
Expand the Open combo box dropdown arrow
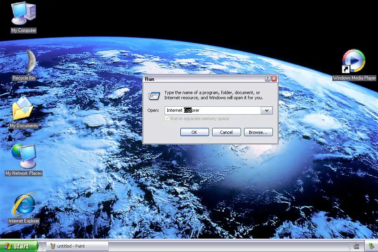click(x=267, y=110)
